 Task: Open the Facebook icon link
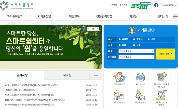pyautogui.click(x=156, y=5)
